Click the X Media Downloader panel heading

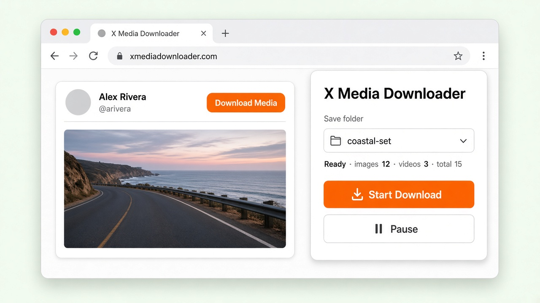point(395,93)
